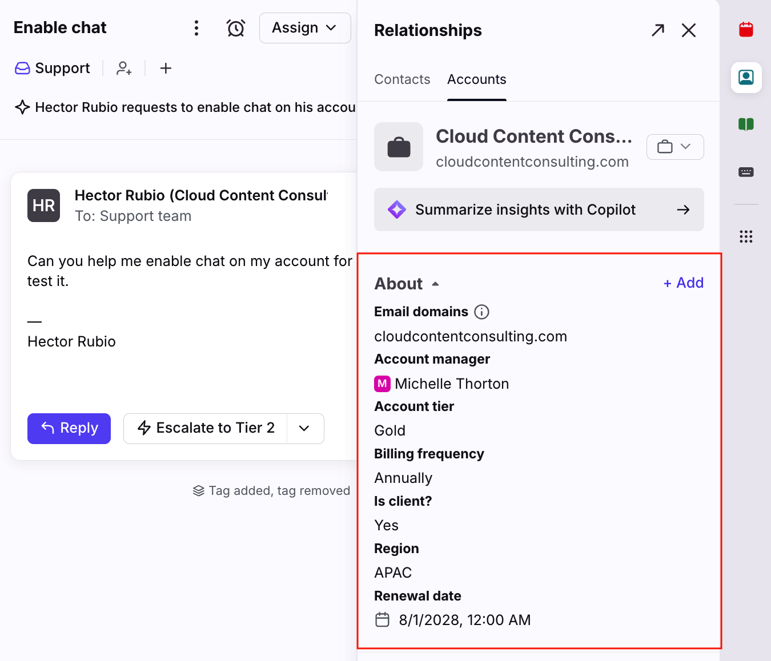Open the account briefcase dropdown

pyautogui.click(x=675, y=147)
